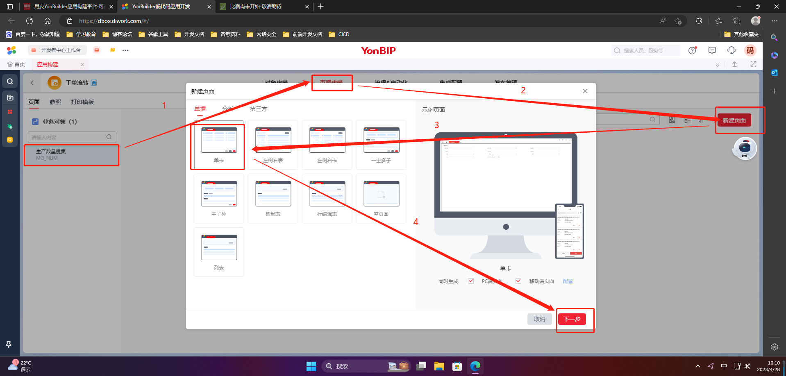Refresh the browser page
Screen dimensions: 786x376
(30, 21)
